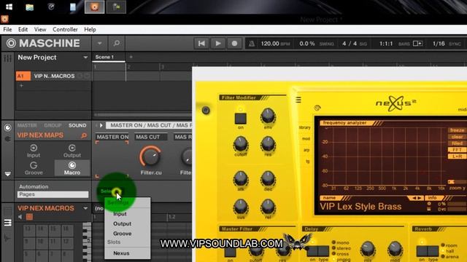
Task: Open the View menu
Action: (40, 29)
